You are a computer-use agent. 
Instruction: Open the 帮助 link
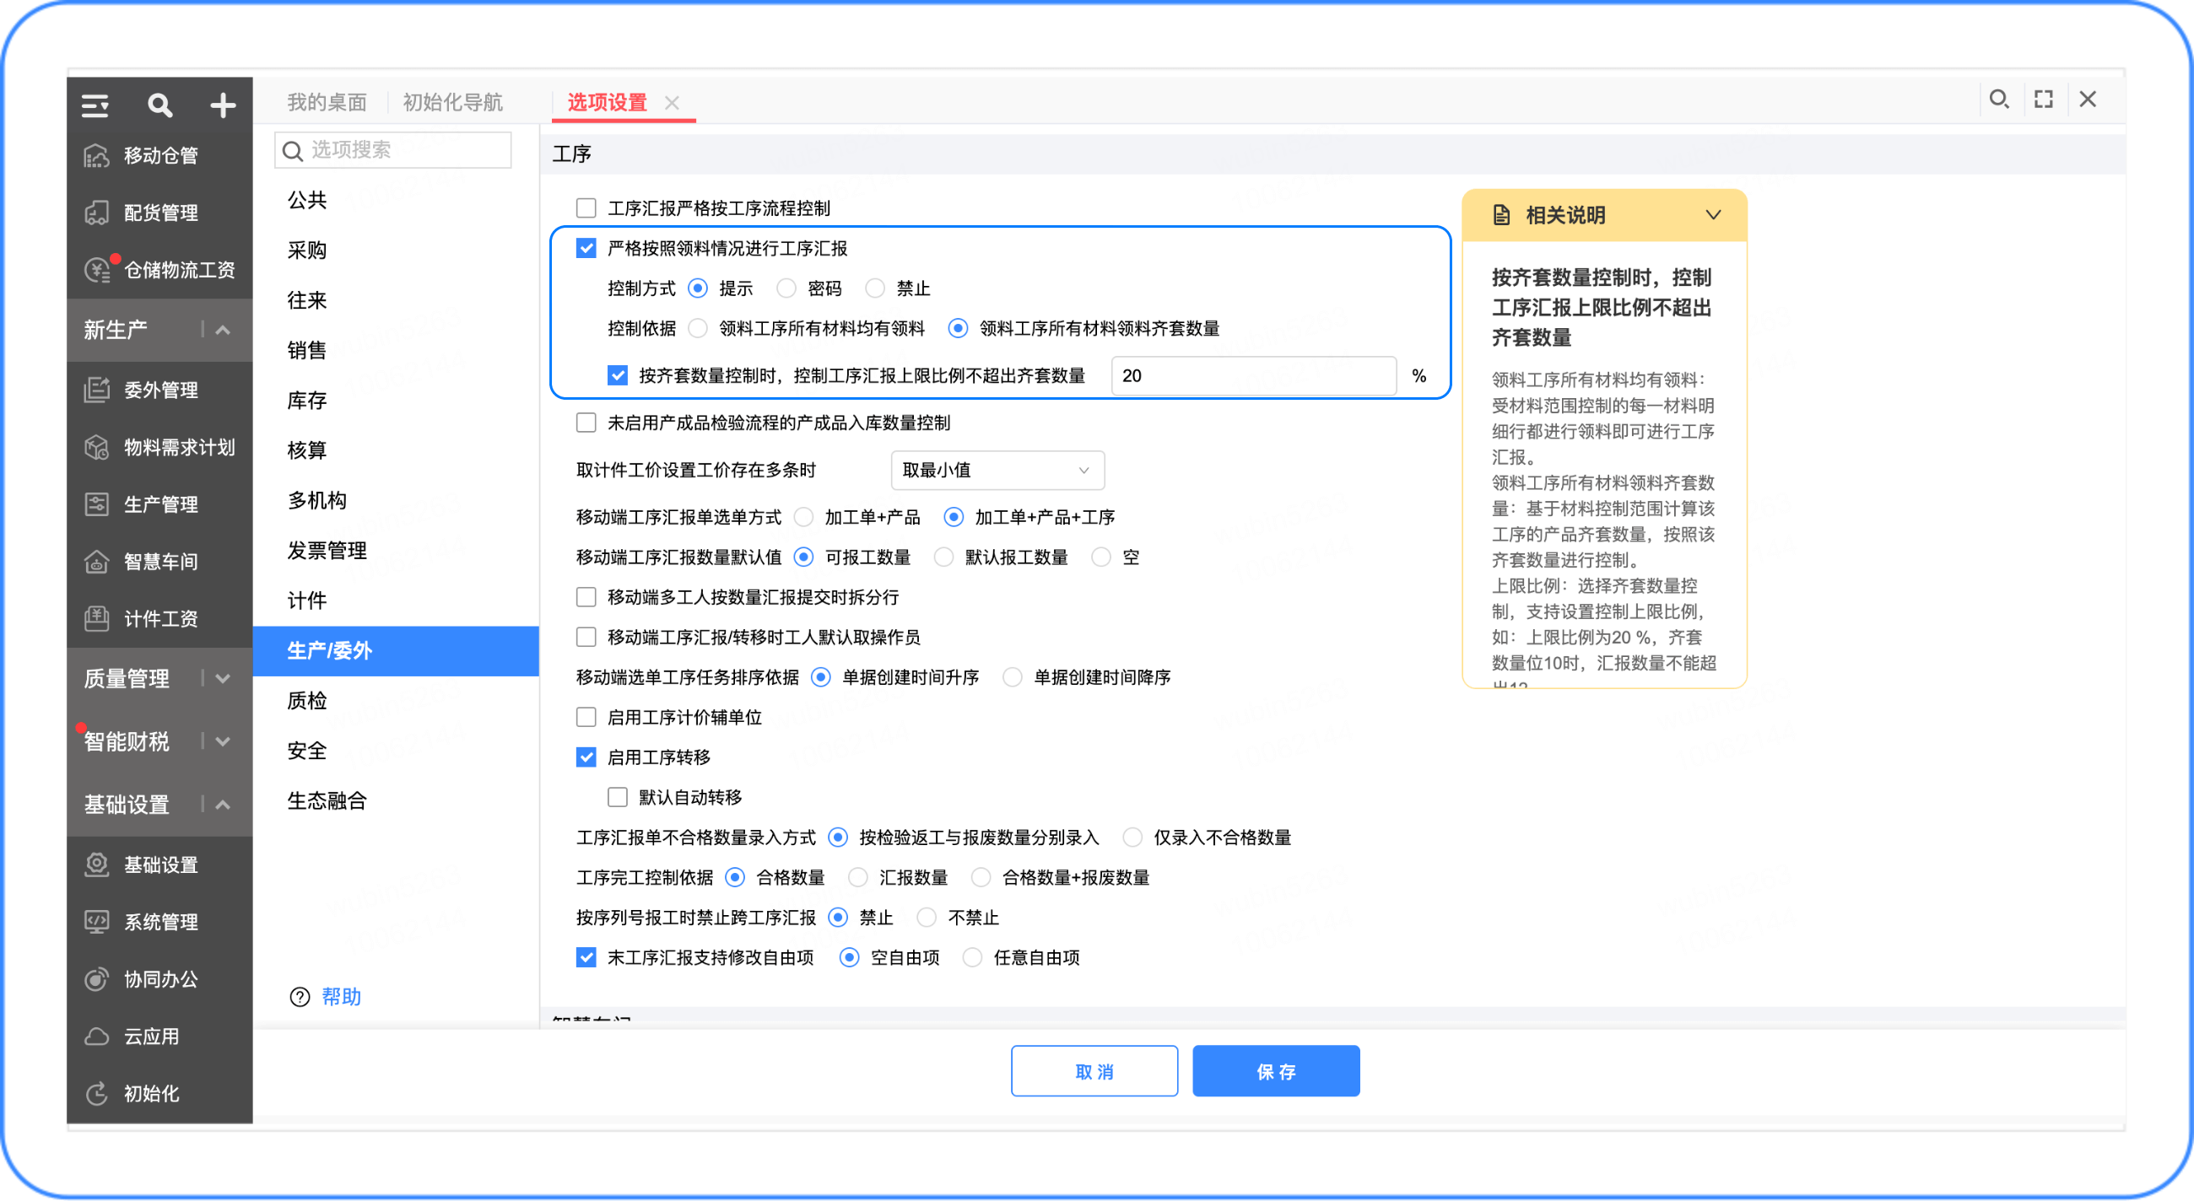tap(342, 997)
